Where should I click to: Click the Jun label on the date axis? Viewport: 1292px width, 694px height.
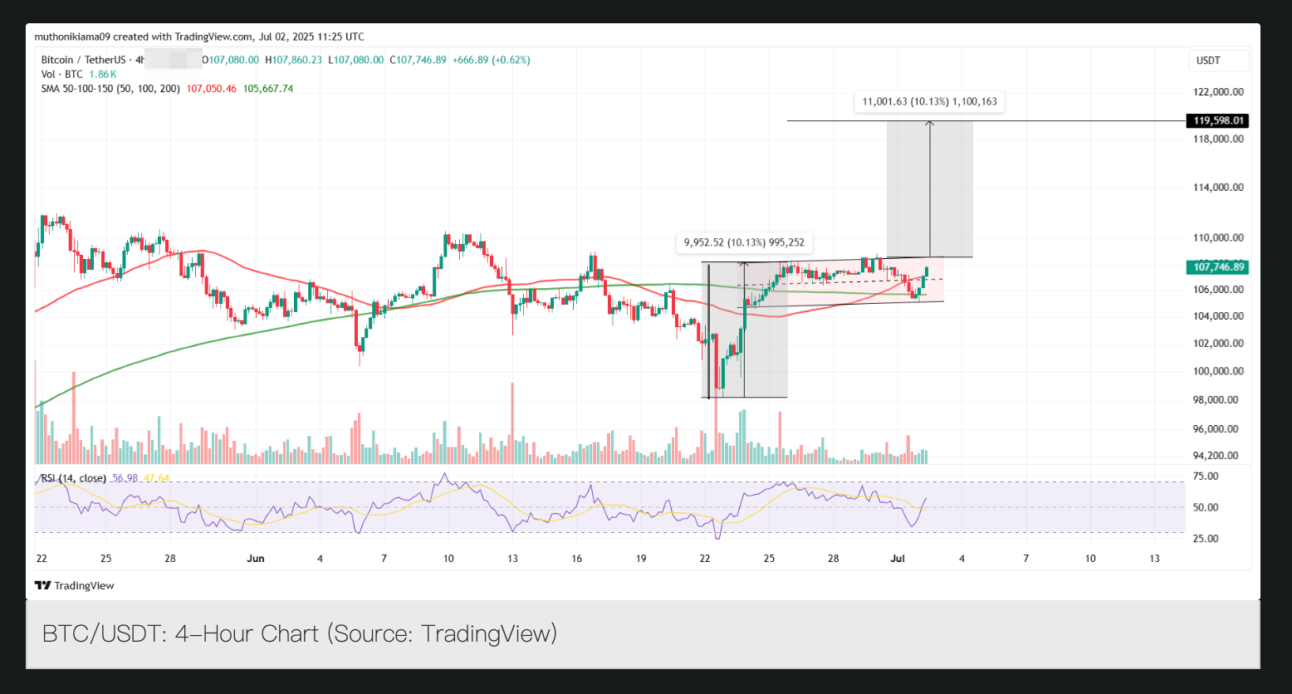[256, 559]
